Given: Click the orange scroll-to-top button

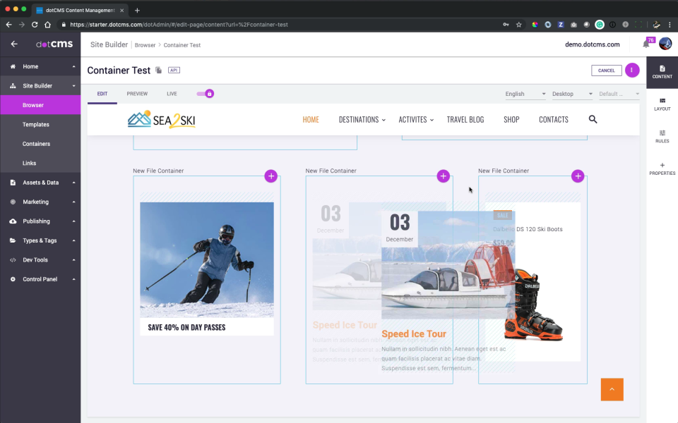Looking at the screenshot, I should click(612, 389).
